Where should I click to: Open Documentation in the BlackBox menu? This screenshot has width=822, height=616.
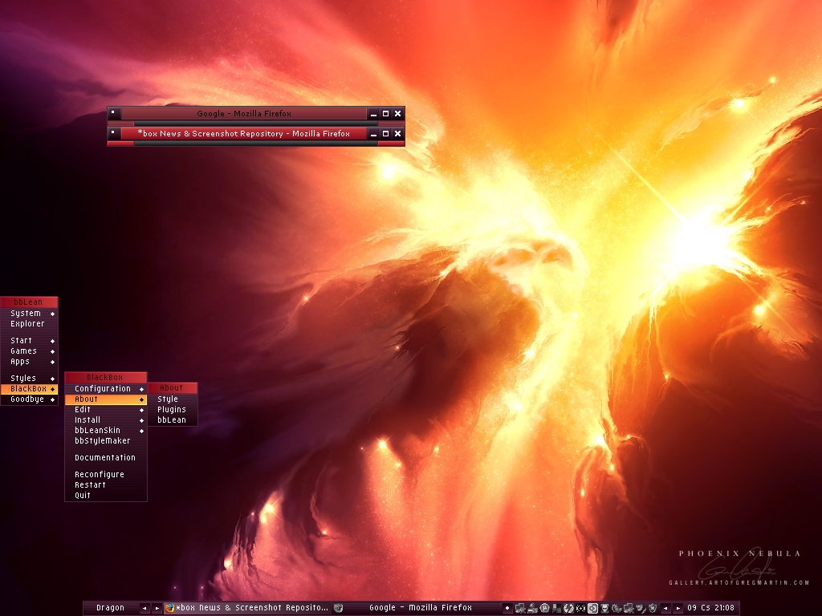pos(105,458)
